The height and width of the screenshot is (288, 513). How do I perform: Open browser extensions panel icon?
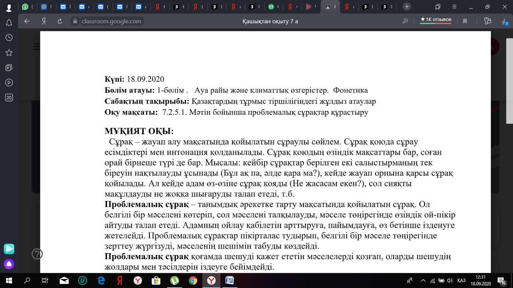487,21
